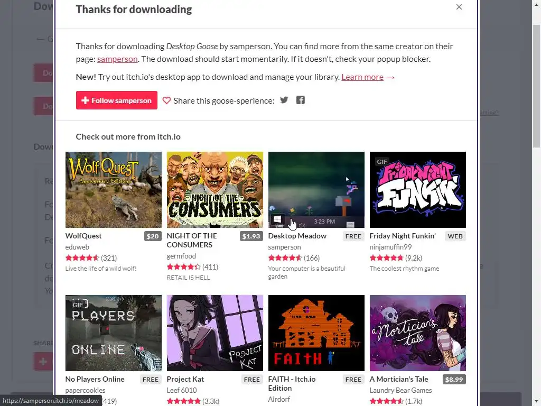Click the Friday Night Funkin' title link
The image size is (541, 406).
point(402,236)
